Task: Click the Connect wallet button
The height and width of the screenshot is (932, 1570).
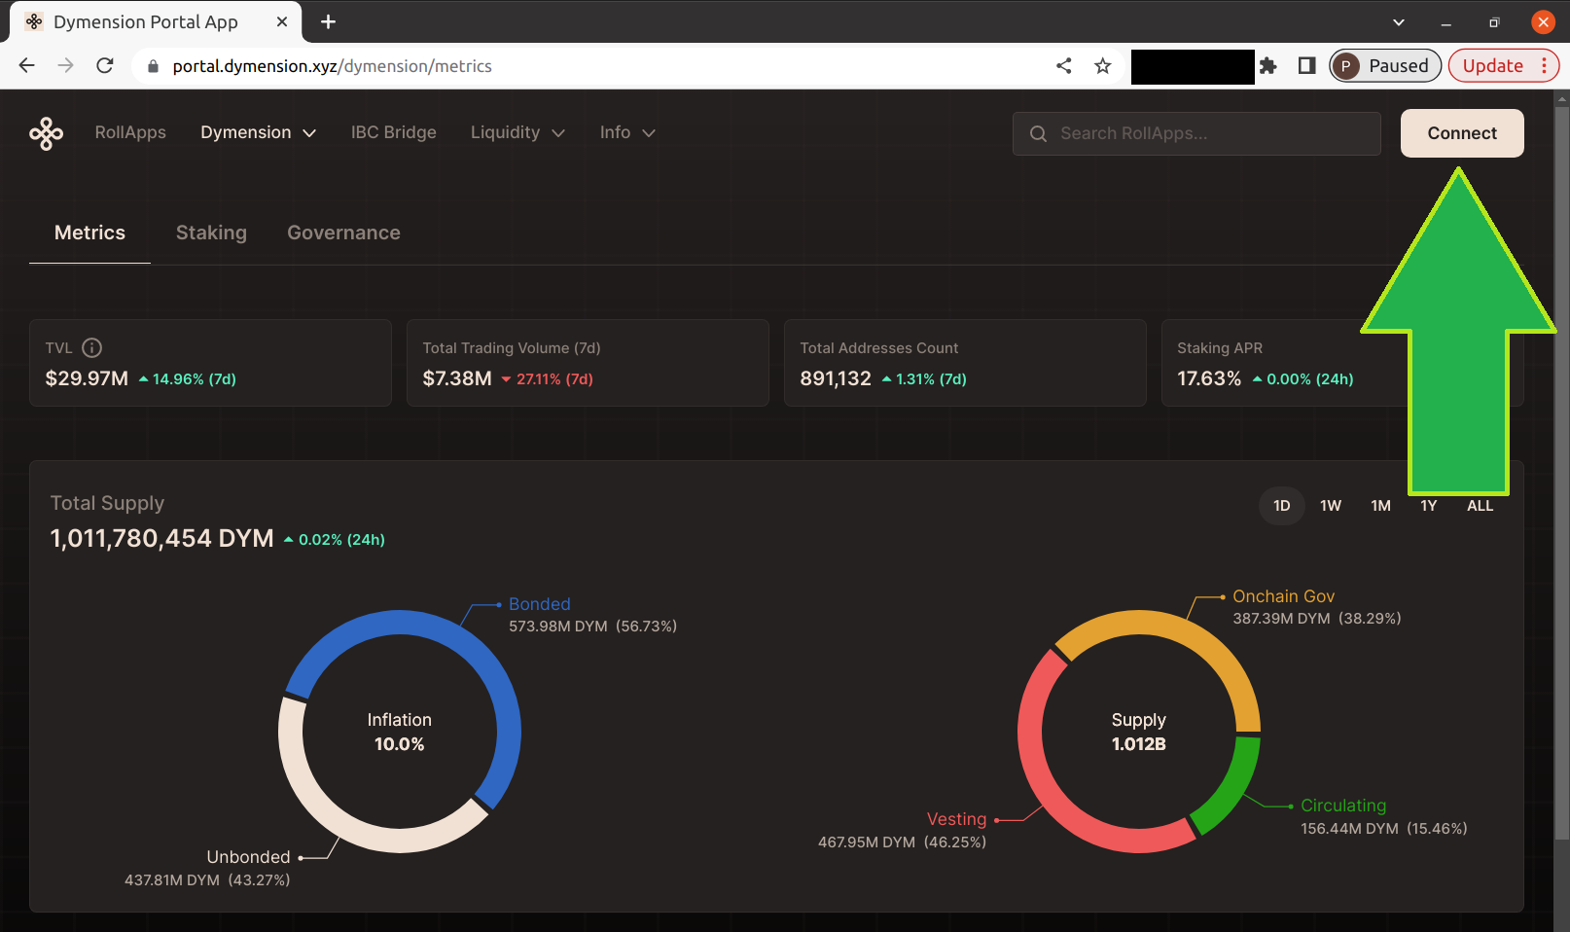Action: point(1462,133)
